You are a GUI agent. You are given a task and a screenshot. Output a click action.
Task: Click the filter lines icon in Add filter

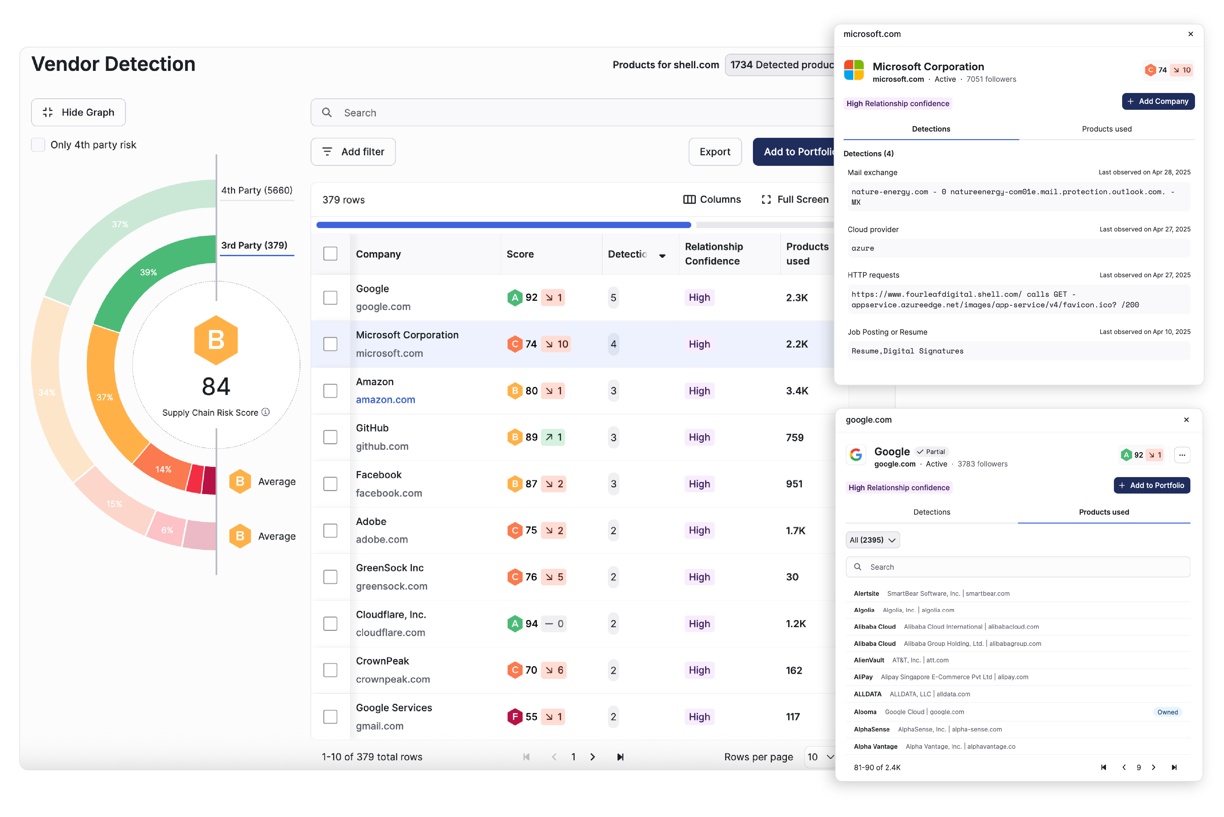327,152
